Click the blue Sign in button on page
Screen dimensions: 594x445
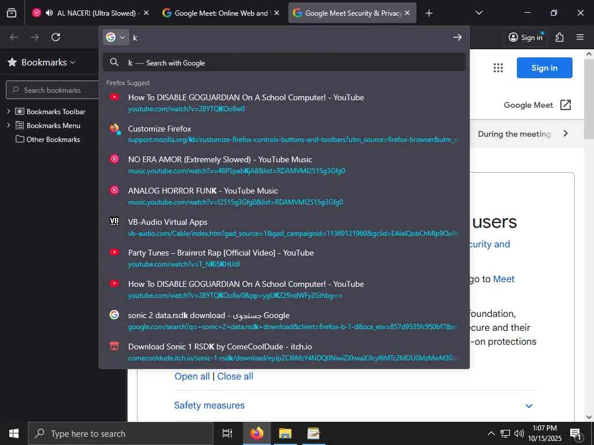point(544,68)
